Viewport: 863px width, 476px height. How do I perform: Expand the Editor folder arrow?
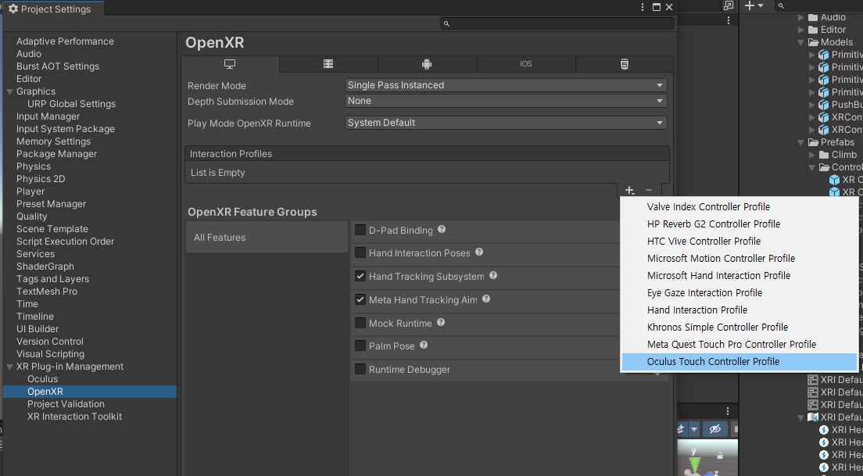(800, 30)
